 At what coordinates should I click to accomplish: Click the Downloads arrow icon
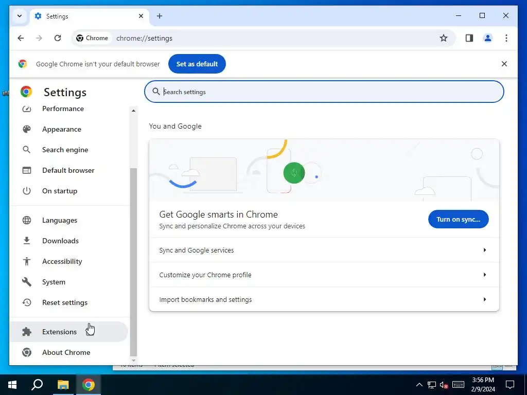tap(27, 241)
